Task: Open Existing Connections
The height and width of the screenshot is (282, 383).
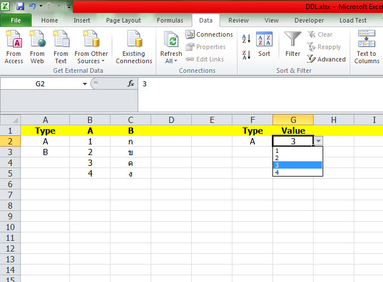Action: [x=134, y=47]
